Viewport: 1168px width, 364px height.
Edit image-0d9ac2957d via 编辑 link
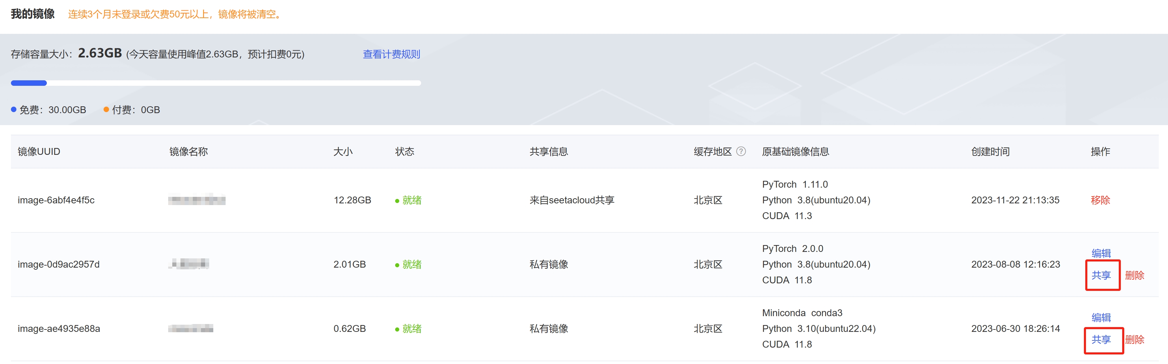tap(1101, 253)
